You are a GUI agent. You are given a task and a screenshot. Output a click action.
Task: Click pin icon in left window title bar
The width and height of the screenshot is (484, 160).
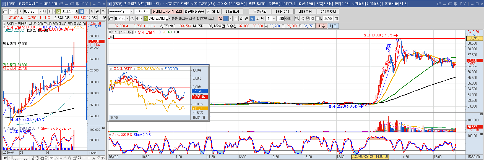click(77, 4)
